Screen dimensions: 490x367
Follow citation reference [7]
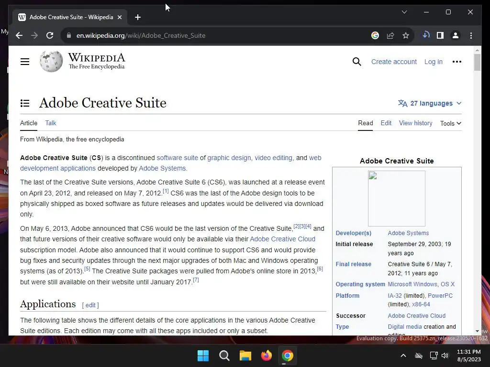click(196, 280)
